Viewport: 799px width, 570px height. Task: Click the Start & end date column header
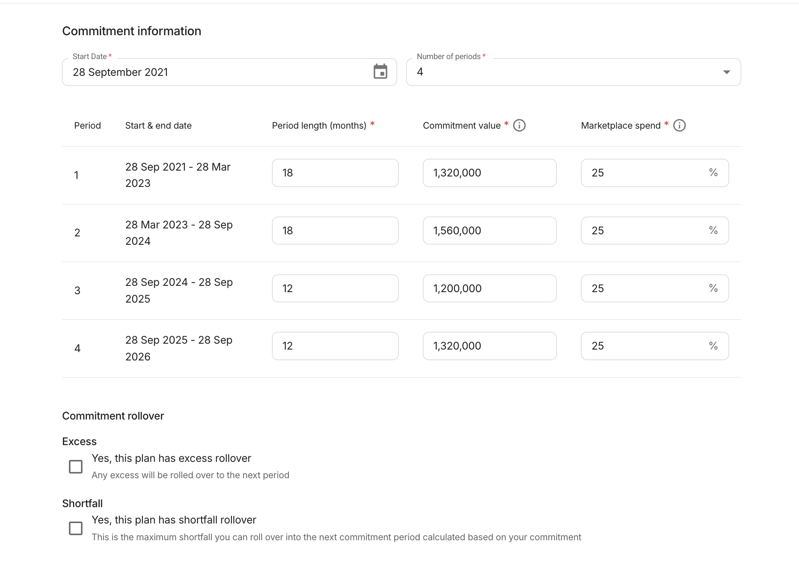pos(158,125)
